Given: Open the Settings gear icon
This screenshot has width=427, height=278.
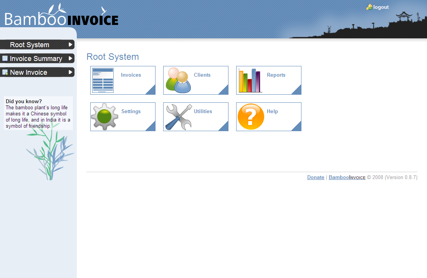Looking at the screenshot, I should pyautogui.click(x=104, y=117).
